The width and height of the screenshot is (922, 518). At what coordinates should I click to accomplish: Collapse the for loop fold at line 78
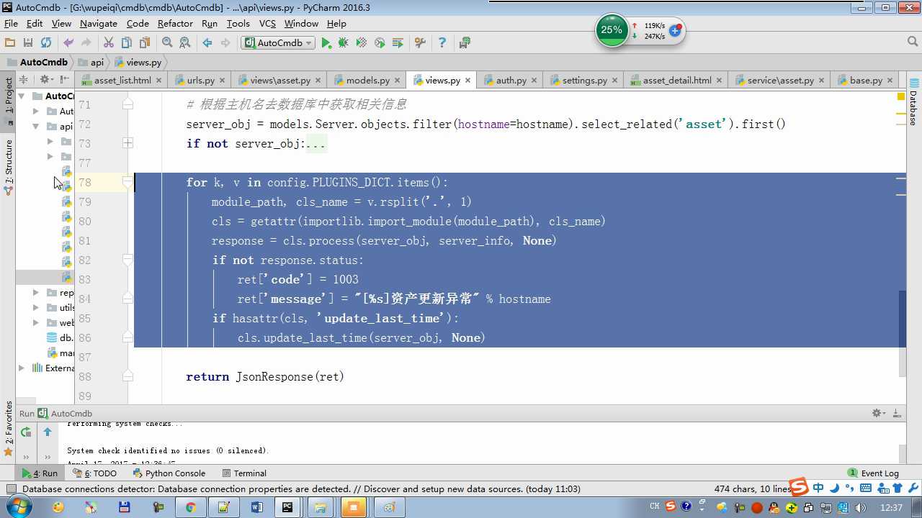127,183
